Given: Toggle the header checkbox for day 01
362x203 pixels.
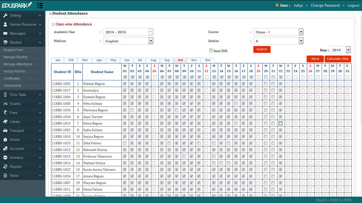Looking at the screenshot, I should 125,77.
